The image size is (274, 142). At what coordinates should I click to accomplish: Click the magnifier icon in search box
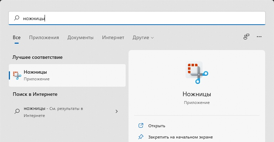point(16,18)
